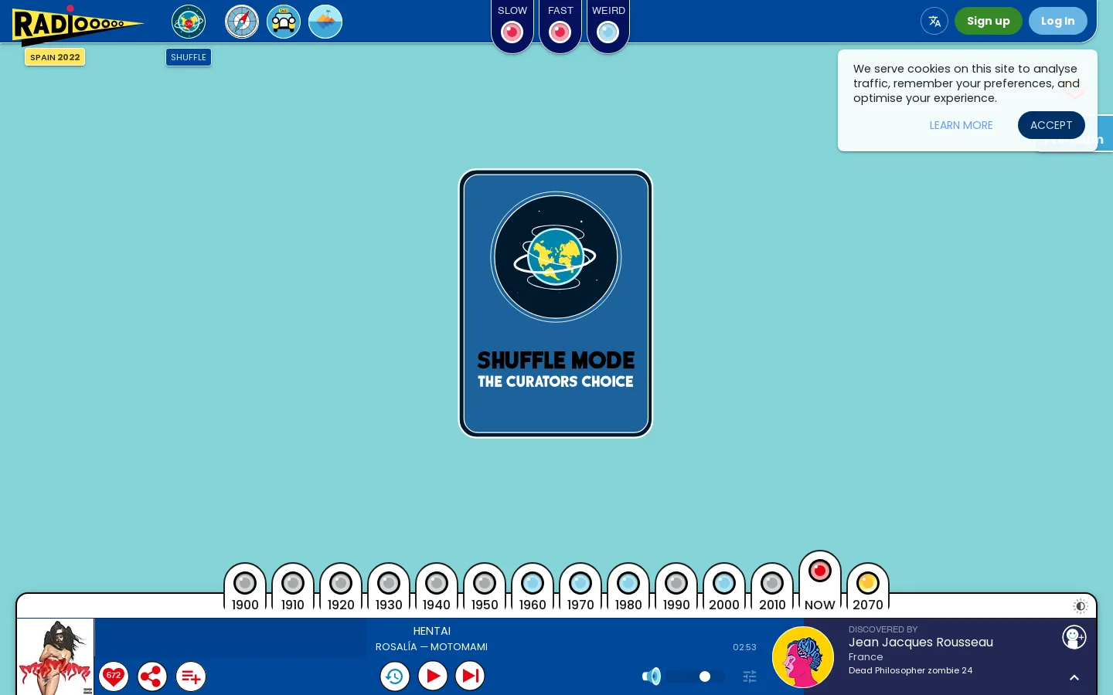Open the Taxi mode icon
Image resolution: width=1113 pixels, height=695 pixels.
click(x=284, y=22)
